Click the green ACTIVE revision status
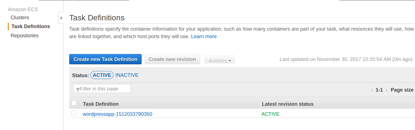Screen dimensions: 415x130 270,114
